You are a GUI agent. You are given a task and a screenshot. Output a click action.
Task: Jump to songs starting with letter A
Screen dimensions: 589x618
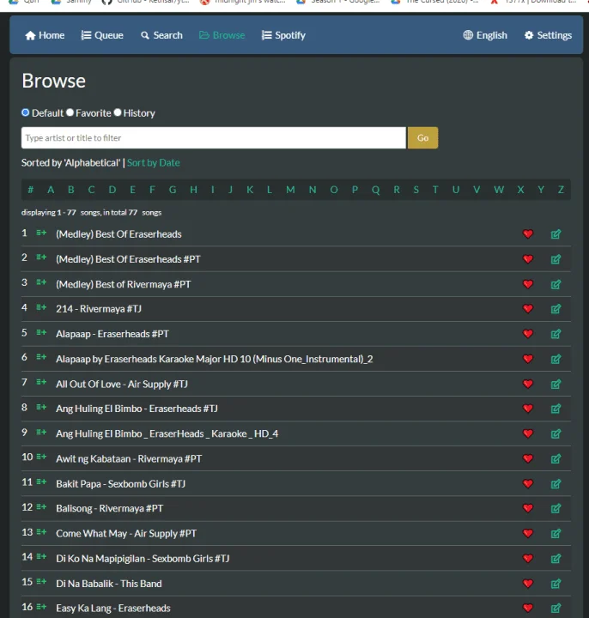coord(51,190)
